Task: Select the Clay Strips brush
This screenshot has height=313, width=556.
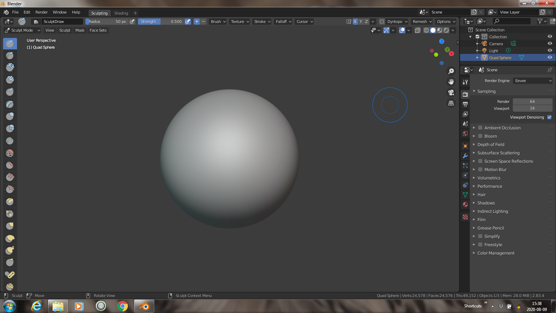Action: (9, 79)
